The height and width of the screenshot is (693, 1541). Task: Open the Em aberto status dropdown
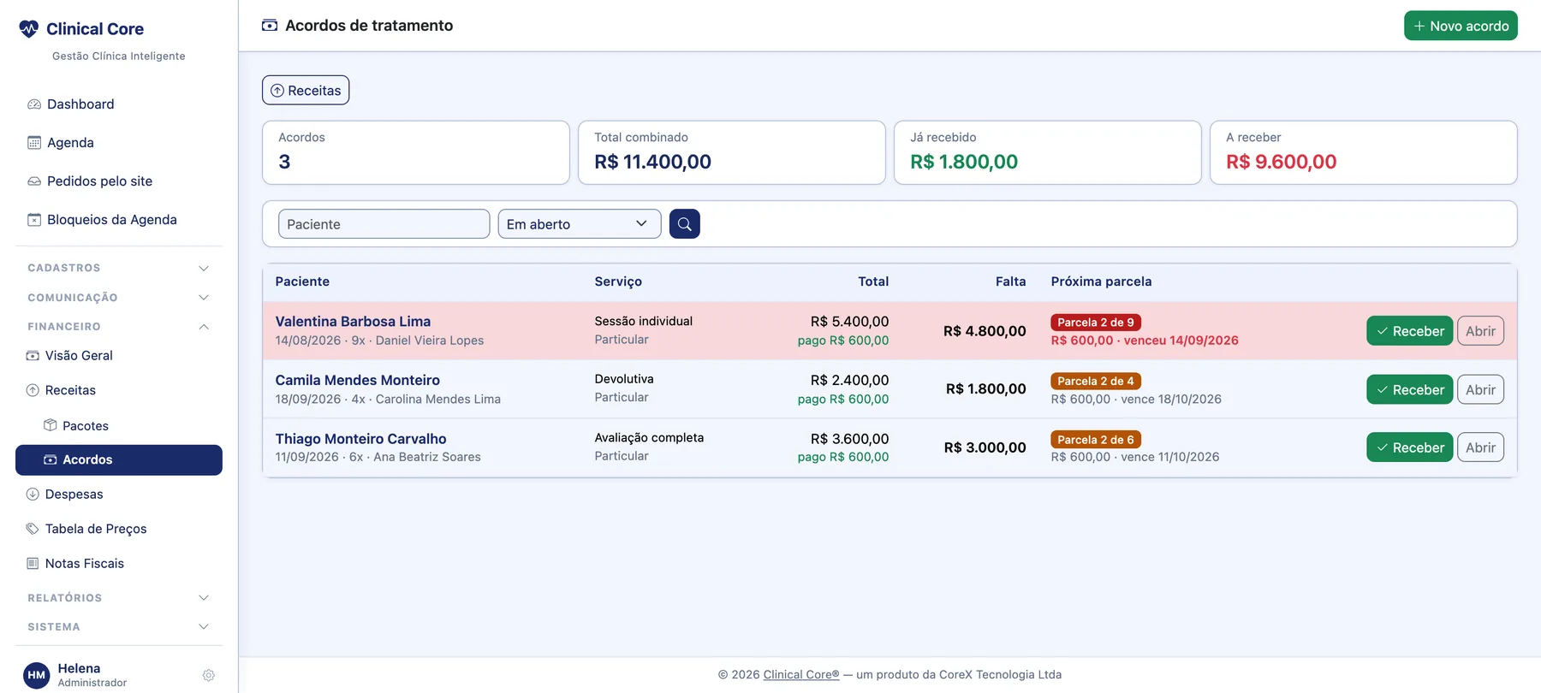[x=580, y=224]
